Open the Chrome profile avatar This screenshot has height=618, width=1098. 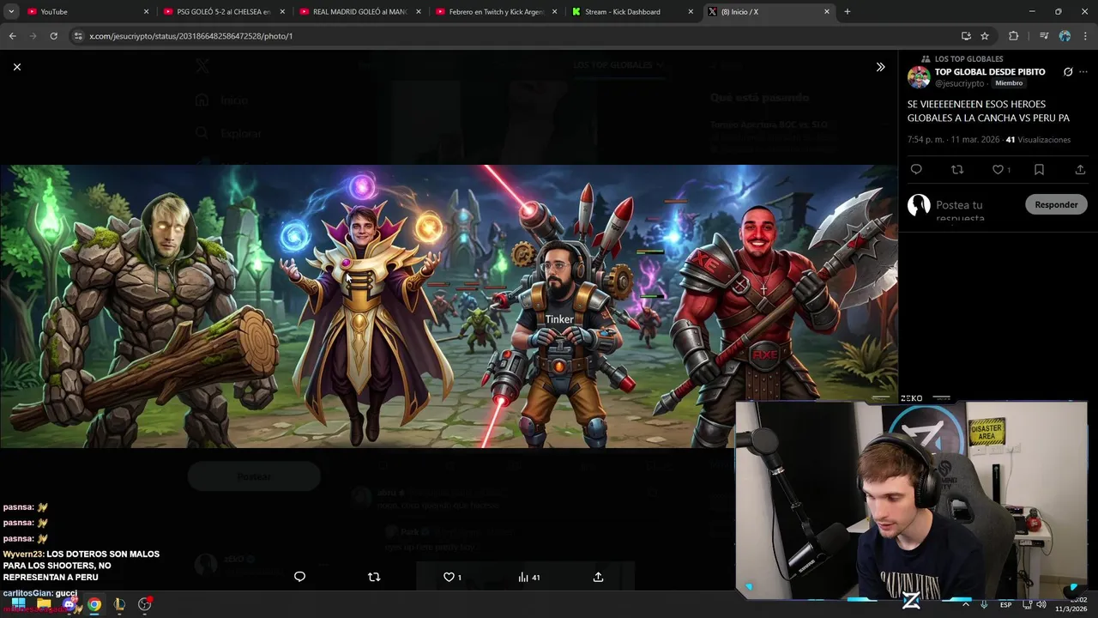1065,36
